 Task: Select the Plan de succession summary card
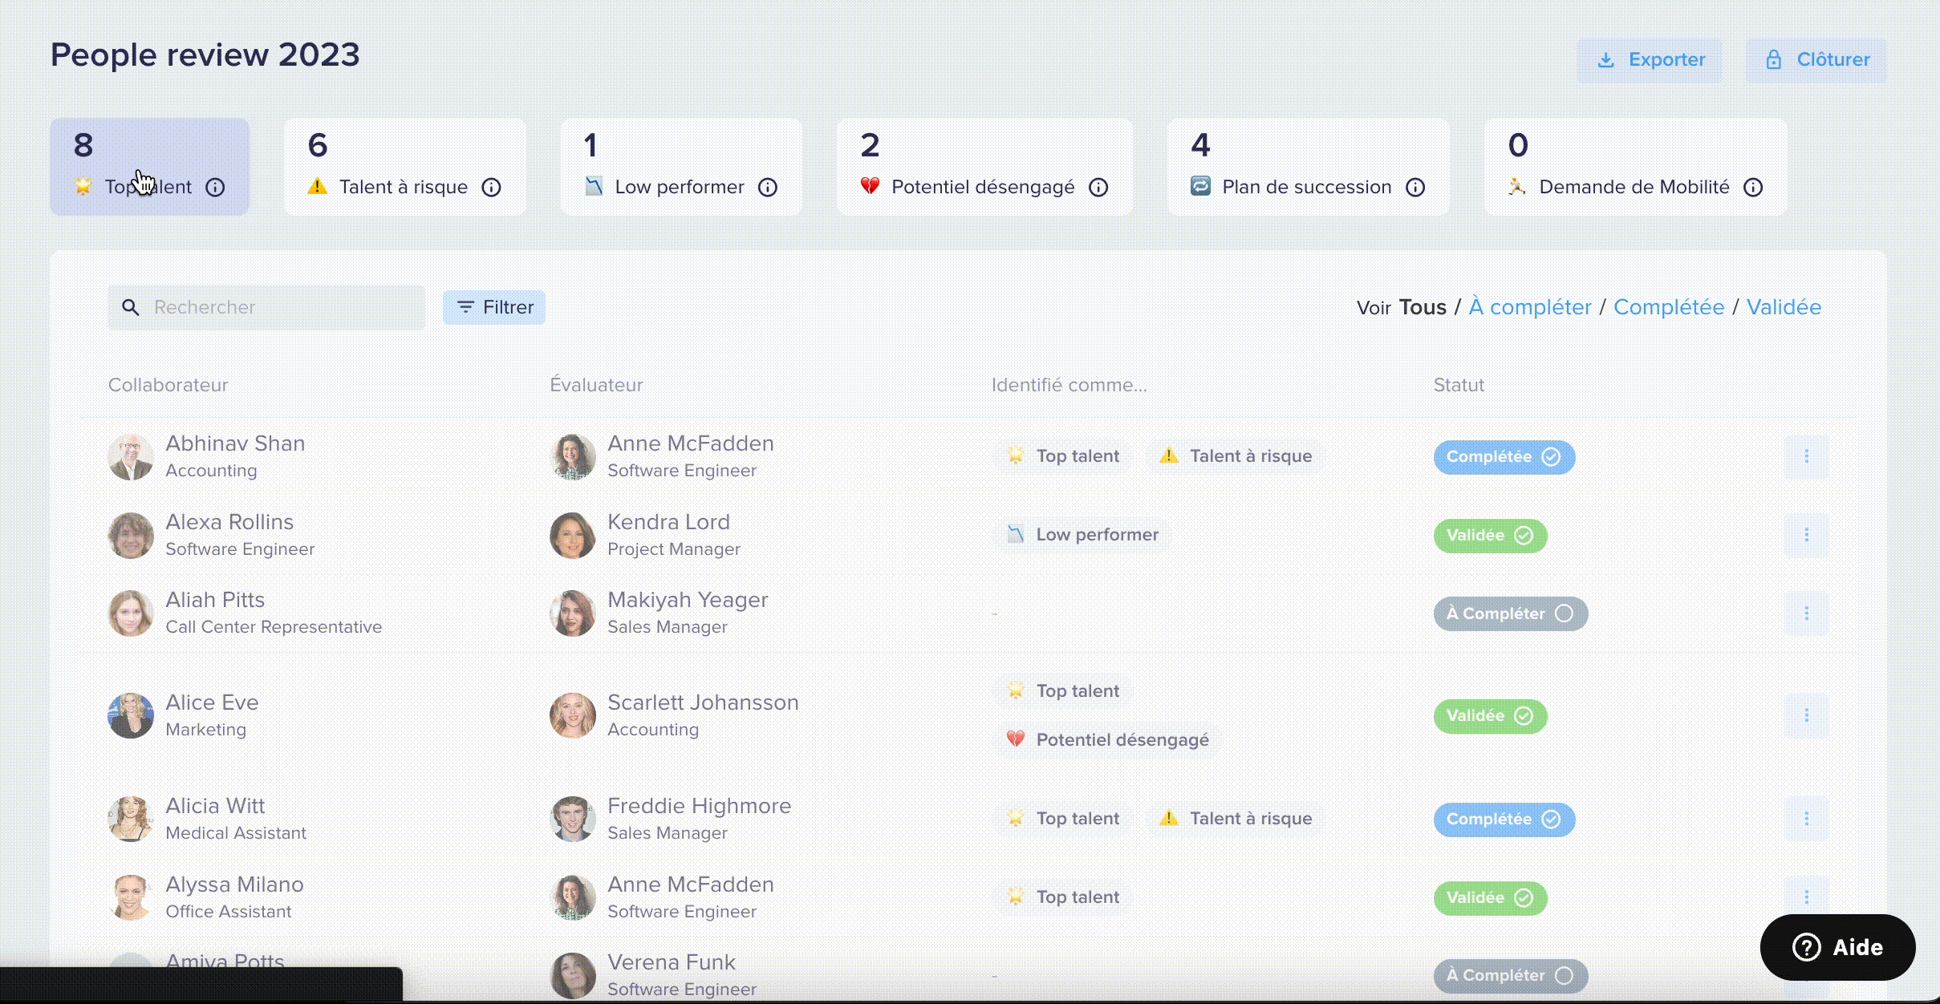point(1309,167)
